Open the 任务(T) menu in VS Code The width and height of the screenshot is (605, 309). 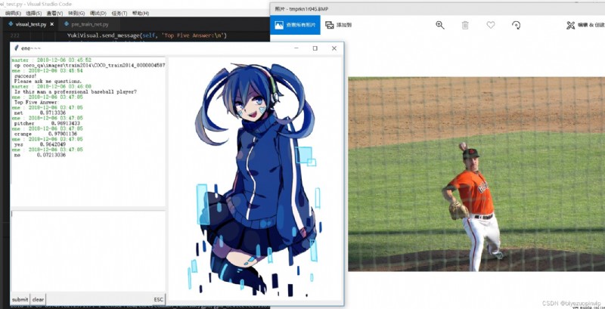click(x=119, y=13)
